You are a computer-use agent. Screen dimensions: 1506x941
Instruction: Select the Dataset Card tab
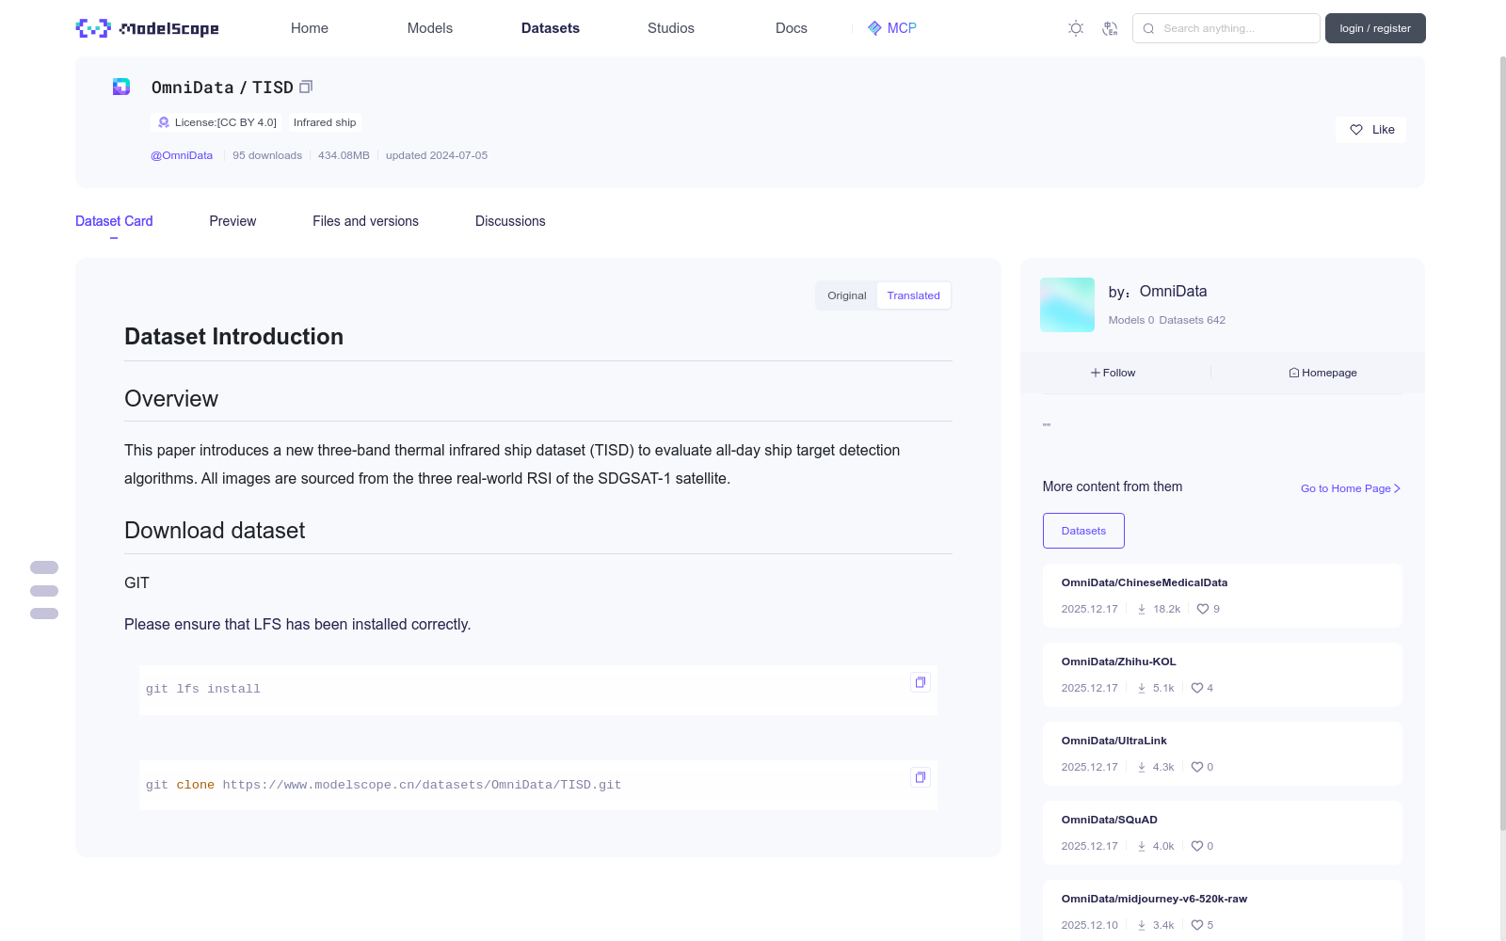(x=114, y=221)
